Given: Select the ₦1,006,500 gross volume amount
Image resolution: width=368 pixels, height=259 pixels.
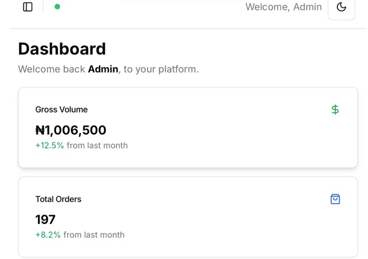Looking at the screenshot, I should [71, 130].
